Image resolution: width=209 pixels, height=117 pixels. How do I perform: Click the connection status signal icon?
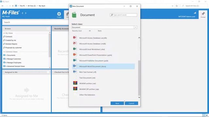click(x=195, y=13)
